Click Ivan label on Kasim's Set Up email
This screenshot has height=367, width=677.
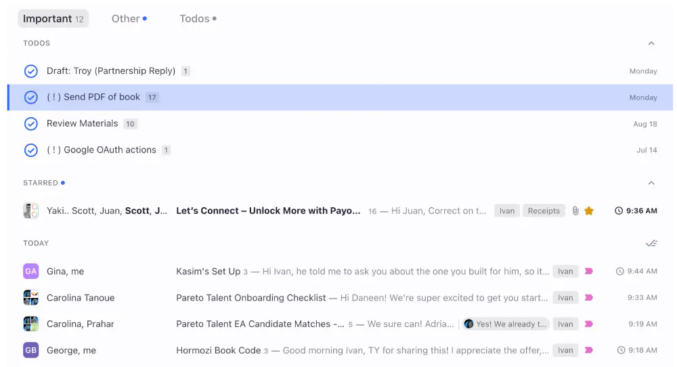(x=565, y=271)
